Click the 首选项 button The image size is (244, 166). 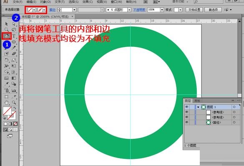coord(213,10)
